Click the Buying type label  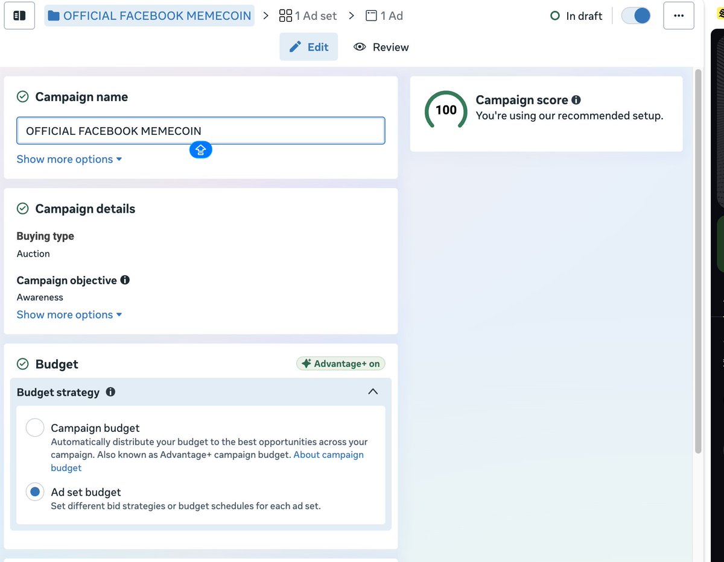point(45,236)
